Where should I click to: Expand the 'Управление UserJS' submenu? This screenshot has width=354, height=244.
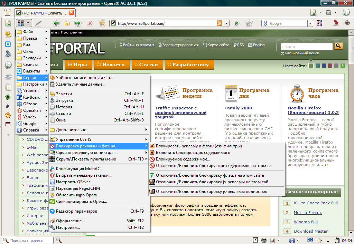coord(100,139)
